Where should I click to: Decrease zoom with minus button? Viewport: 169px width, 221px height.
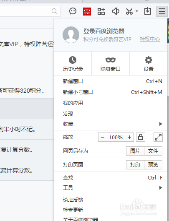(x=103, y=137)
